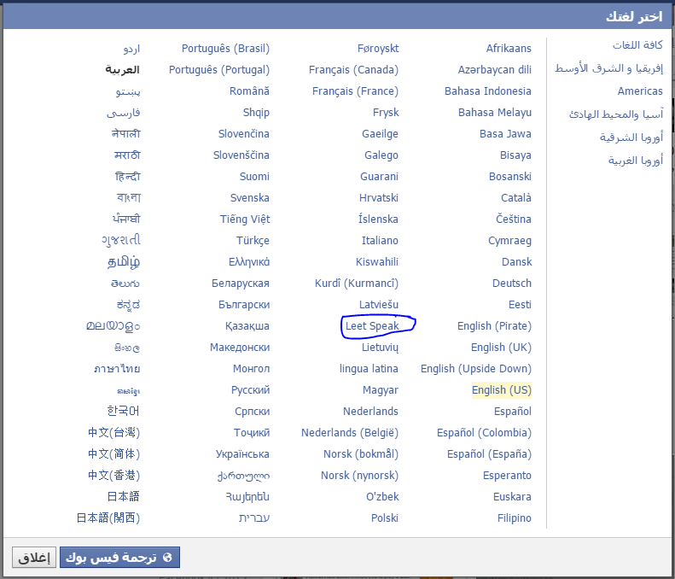This screenshot has width=675, height=579.
Task: Choose English (Pirate) language
Action: click(494, 326)
